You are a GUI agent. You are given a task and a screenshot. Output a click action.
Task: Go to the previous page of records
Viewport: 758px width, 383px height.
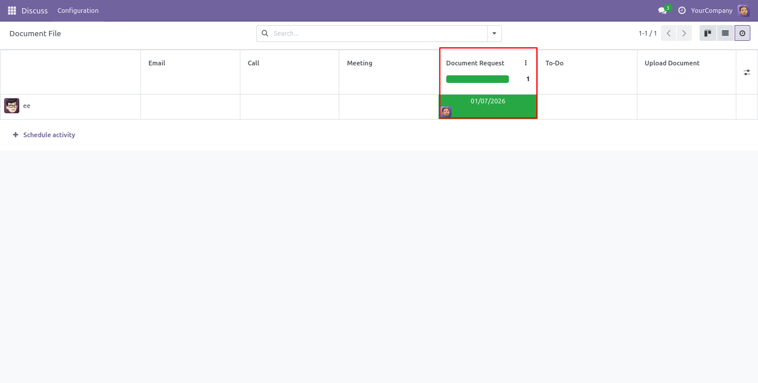pos(669,33)
